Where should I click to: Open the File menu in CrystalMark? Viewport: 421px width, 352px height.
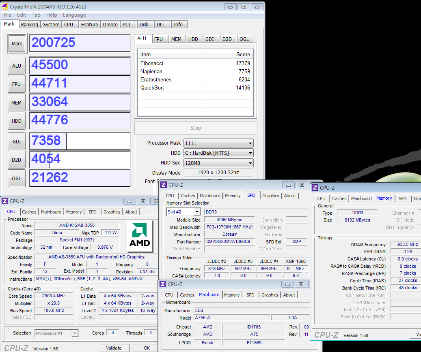8,15
